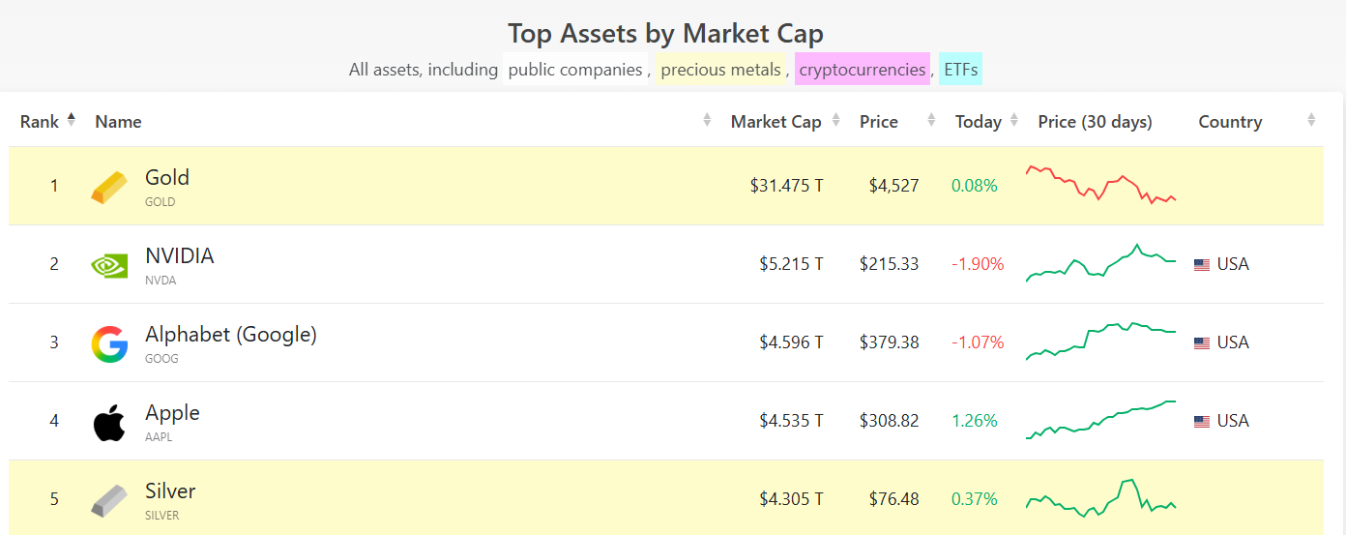Viewport: 1346px width, 535px height.
Task: Click the NVIDIA logo icon
Action: (109, 265)
